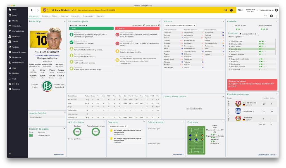Open the Historial tab
This screenshot has height=168, width=286.
pos(100,16)
